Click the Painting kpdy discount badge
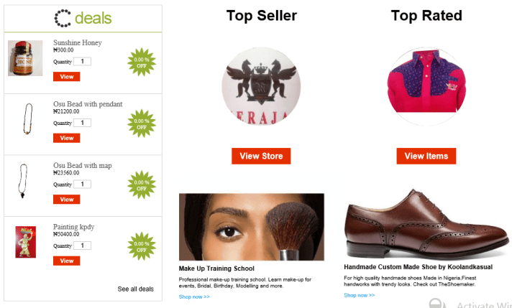This screenshot has width=512, height=308. coord(142,247)
